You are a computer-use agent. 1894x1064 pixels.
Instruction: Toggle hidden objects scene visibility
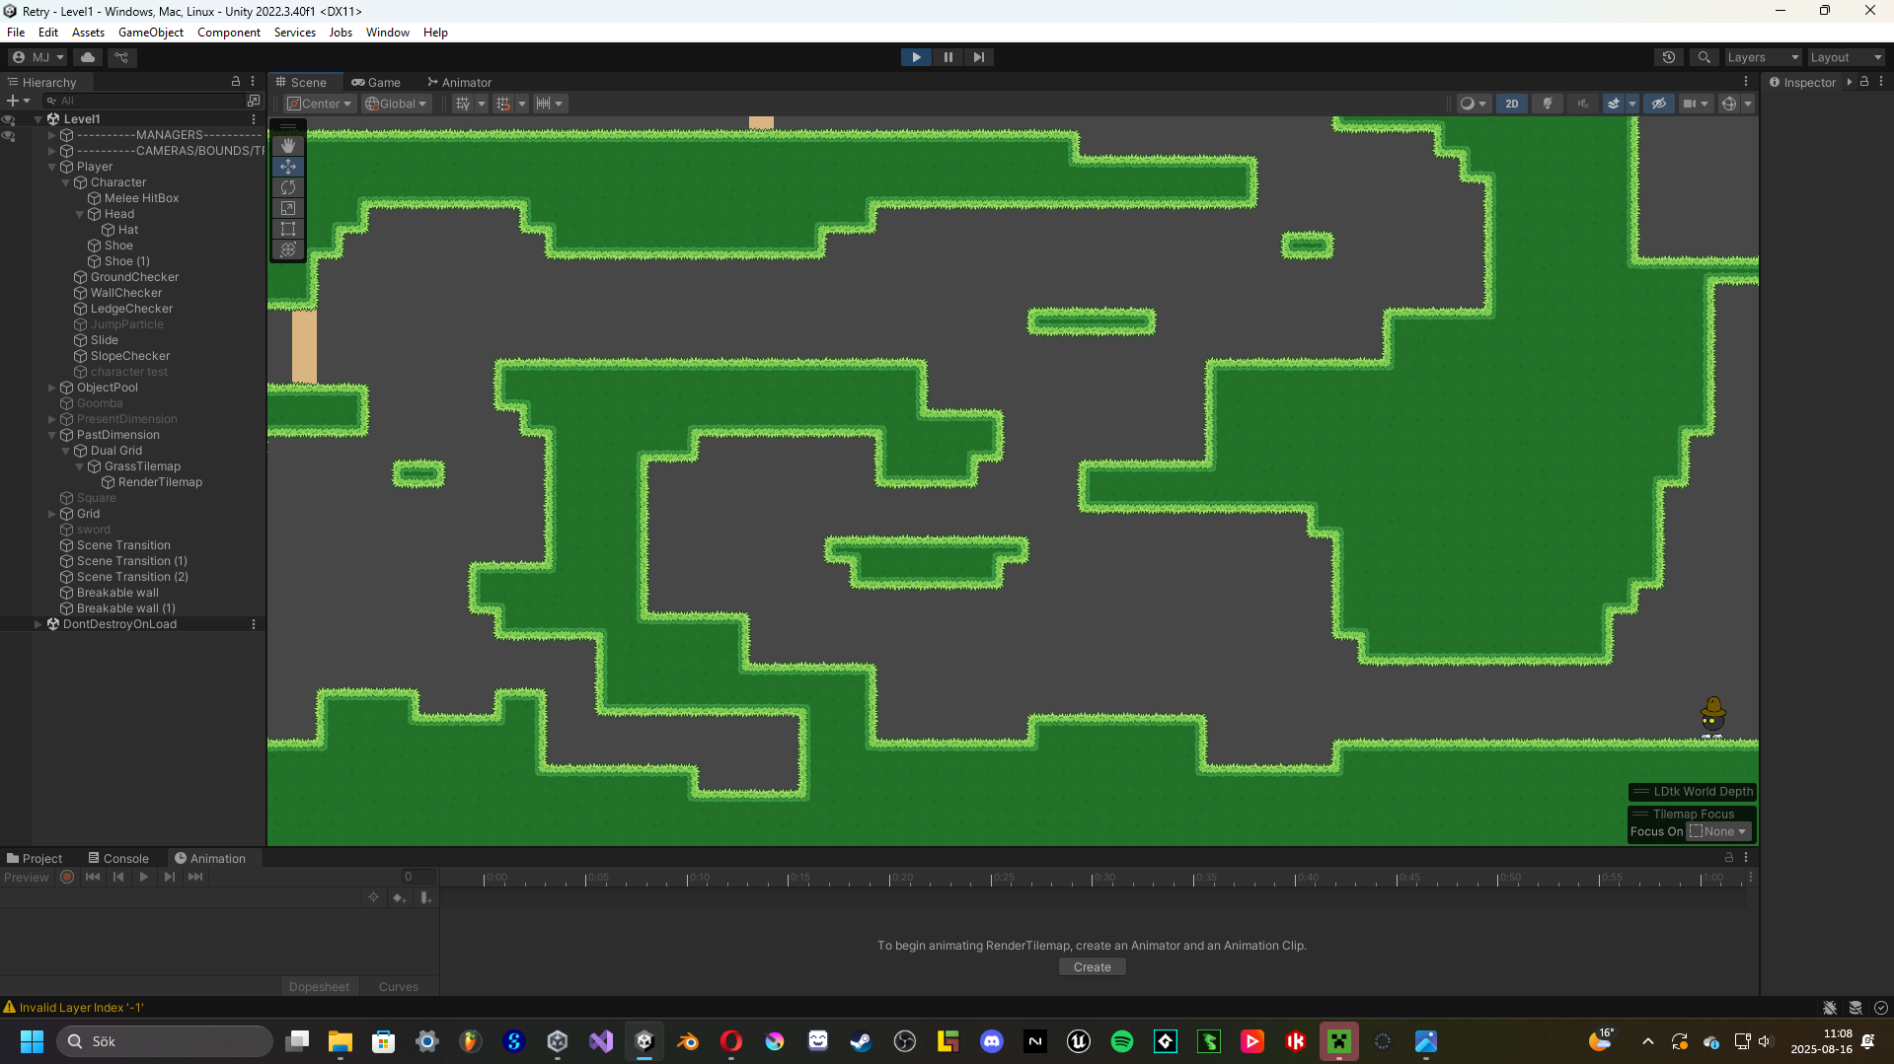pyautogui.click(x=1659, y=104)
